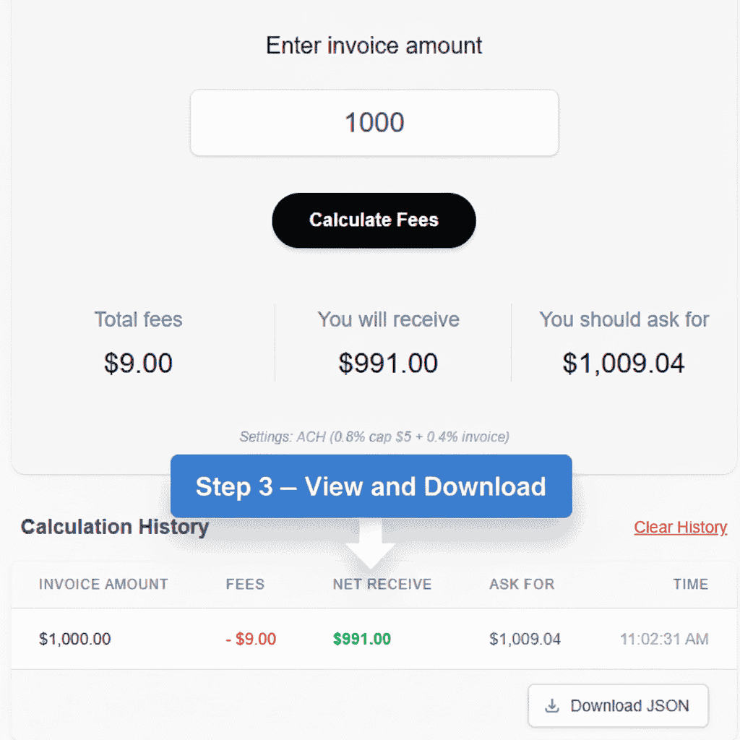Screen dimensions: 740x740
Task: Click the Download JSON button label
Action: [x=629, y=706]
